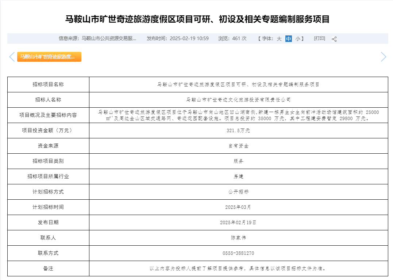393x280 pixels.
Task: Click the phone number 0555-3881270
Action: (238, 253)
